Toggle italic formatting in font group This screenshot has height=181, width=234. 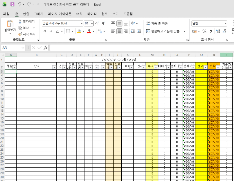(x=51, y=31)
